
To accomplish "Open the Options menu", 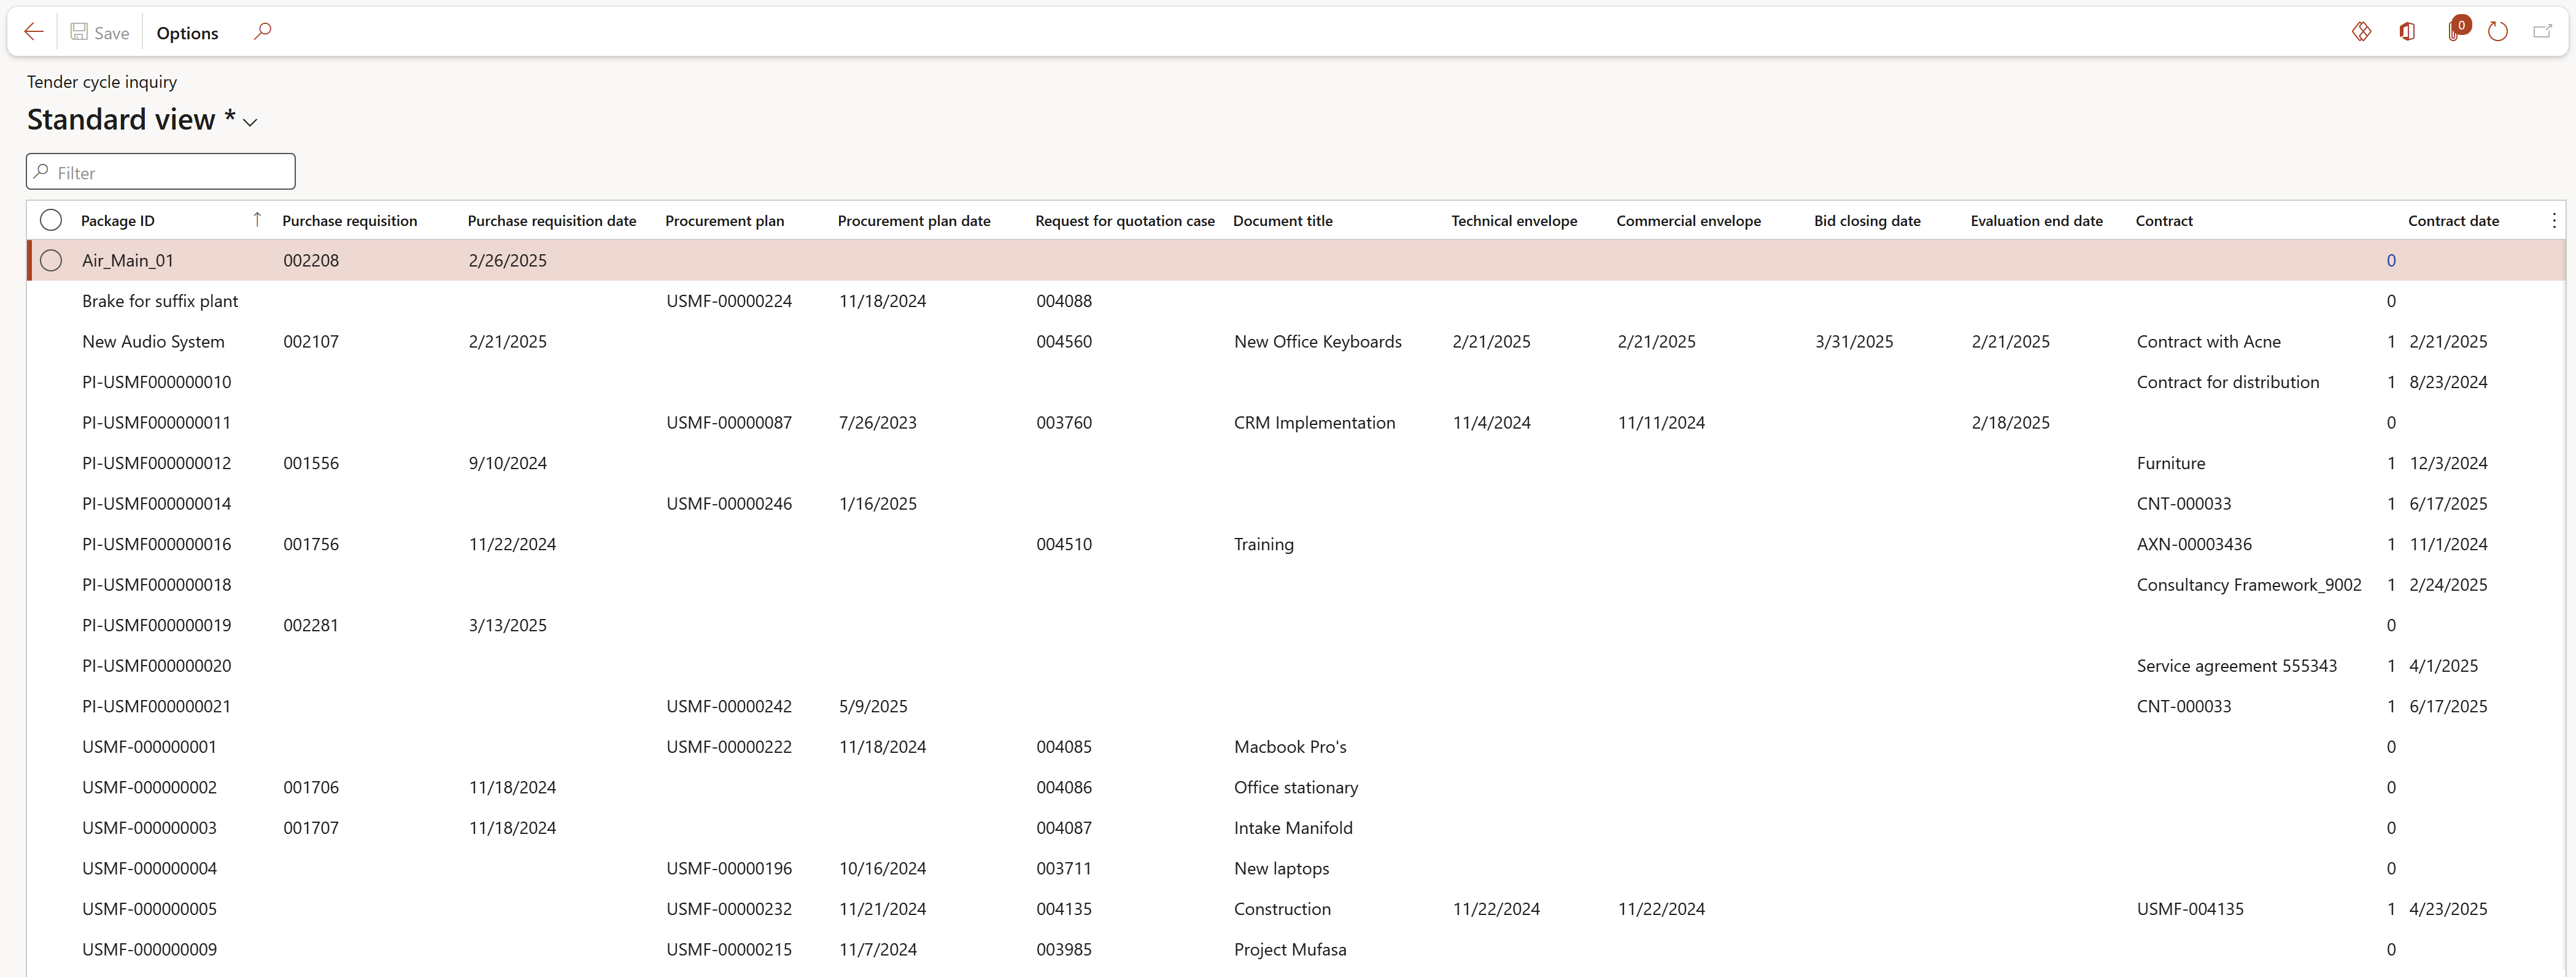I will tap(187, 33).
